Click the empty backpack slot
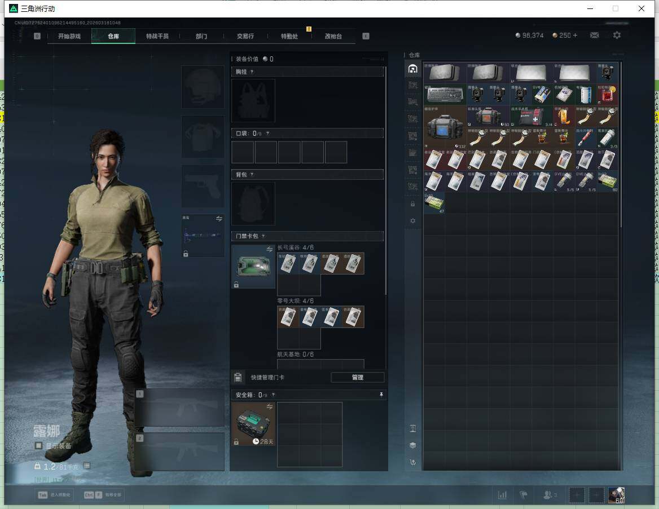 pyautogui.click(x=253, y=203)
